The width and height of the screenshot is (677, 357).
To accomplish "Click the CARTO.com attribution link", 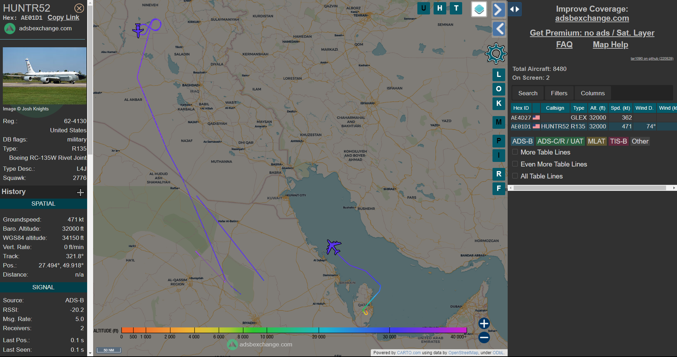I will click(409, 353).
